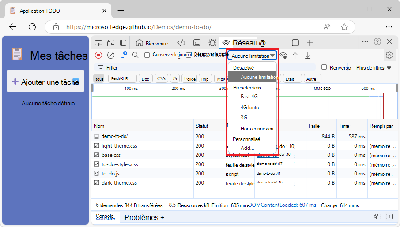This screenshot has width=400, height=227.
Task: Click the export HAR download arrow
Action: pyautogui.click(x=308, y=55)
